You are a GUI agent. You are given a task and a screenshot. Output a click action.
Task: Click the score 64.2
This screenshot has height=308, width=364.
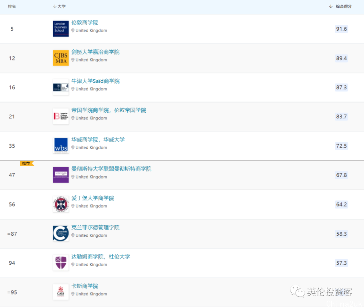click(x=341, y=205)
